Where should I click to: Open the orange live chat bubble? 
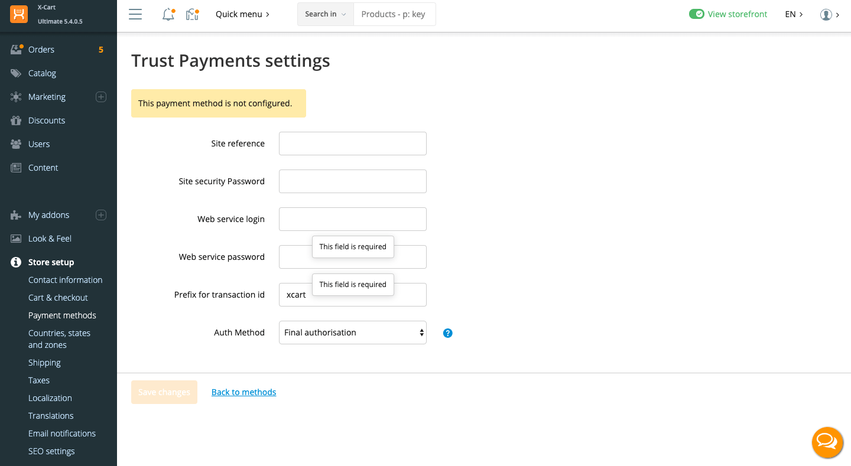click(x=827, y=442)
